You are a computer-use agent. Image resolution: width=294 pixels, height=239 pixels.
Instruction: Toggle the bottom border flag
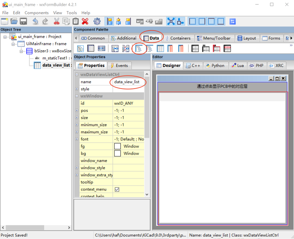point(221,22)
